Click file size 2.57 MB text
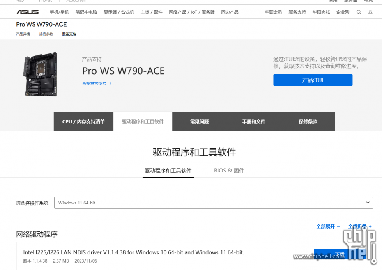The height and width of the screenshot is (270, 382). 61,261
